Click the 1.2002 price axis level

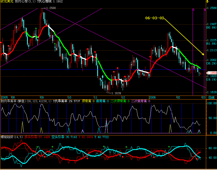pyautogui.click(x=212, y=60)
